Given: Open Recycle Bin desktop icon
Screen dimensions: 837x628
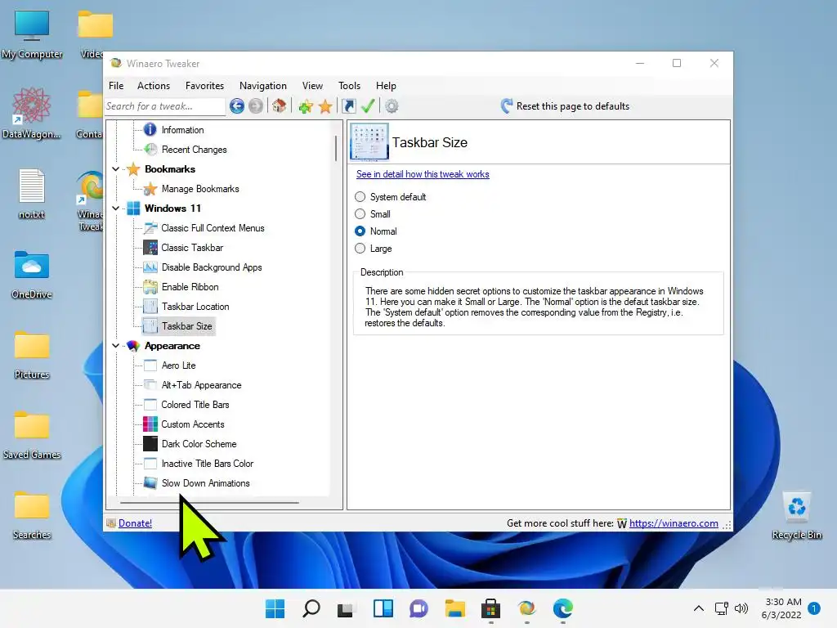Looking at the screenshot, I should (x=796, y=515).
